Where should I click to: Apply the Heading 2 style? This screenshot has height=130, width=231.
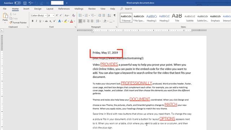click(164, 18)
